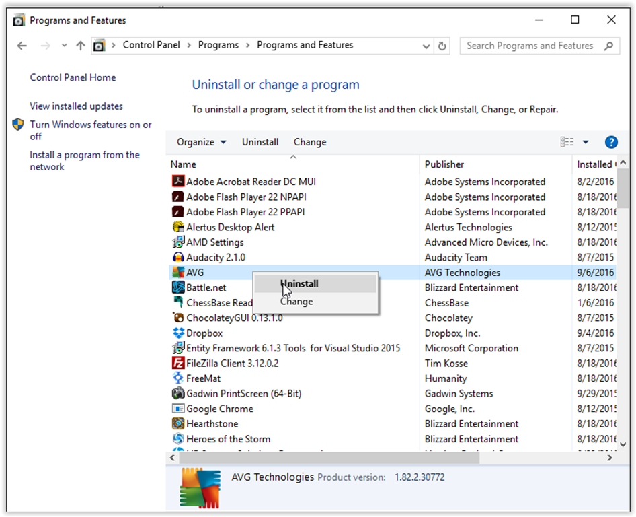The image size is (636, 517).
Task: Click the 1/6/2016 install date for ChessBase
Action: 596,303
